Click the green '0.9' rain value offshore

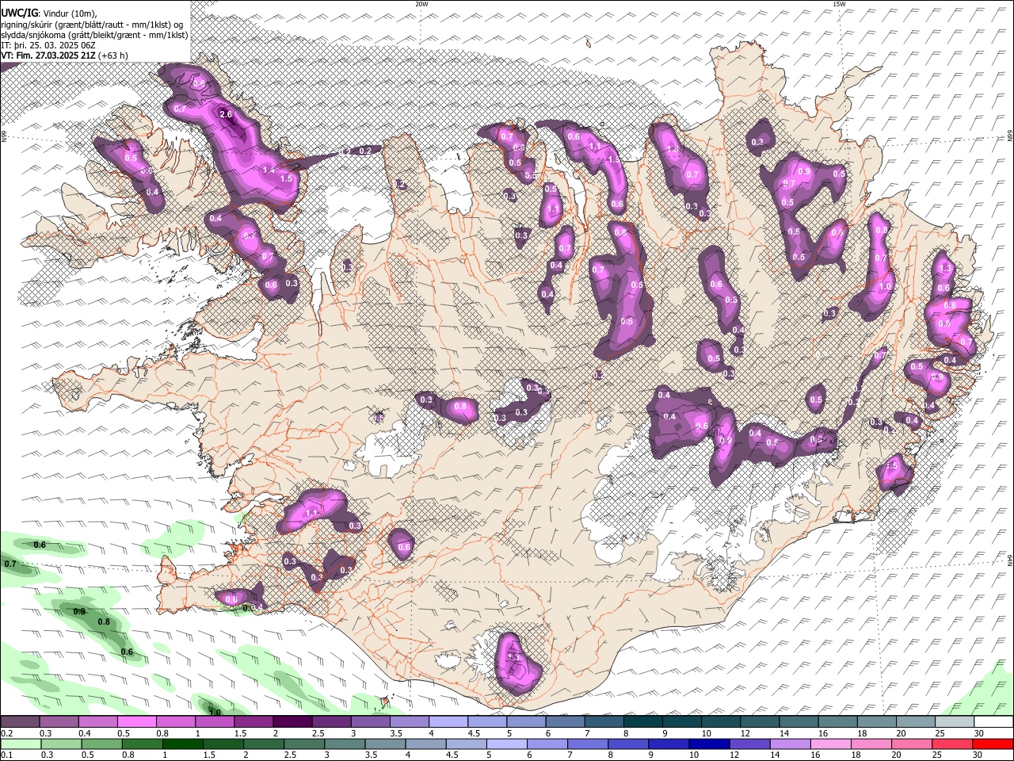tap(79, 611)
